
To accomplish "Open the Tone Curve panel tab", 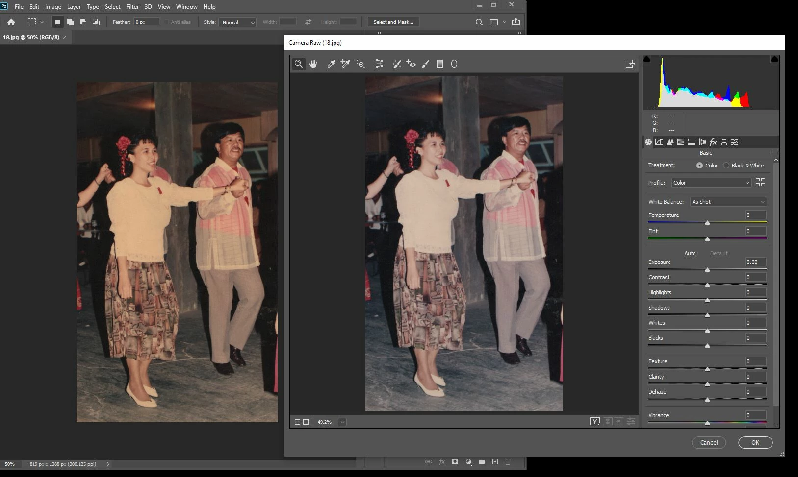I will click(x=659, y=142).
